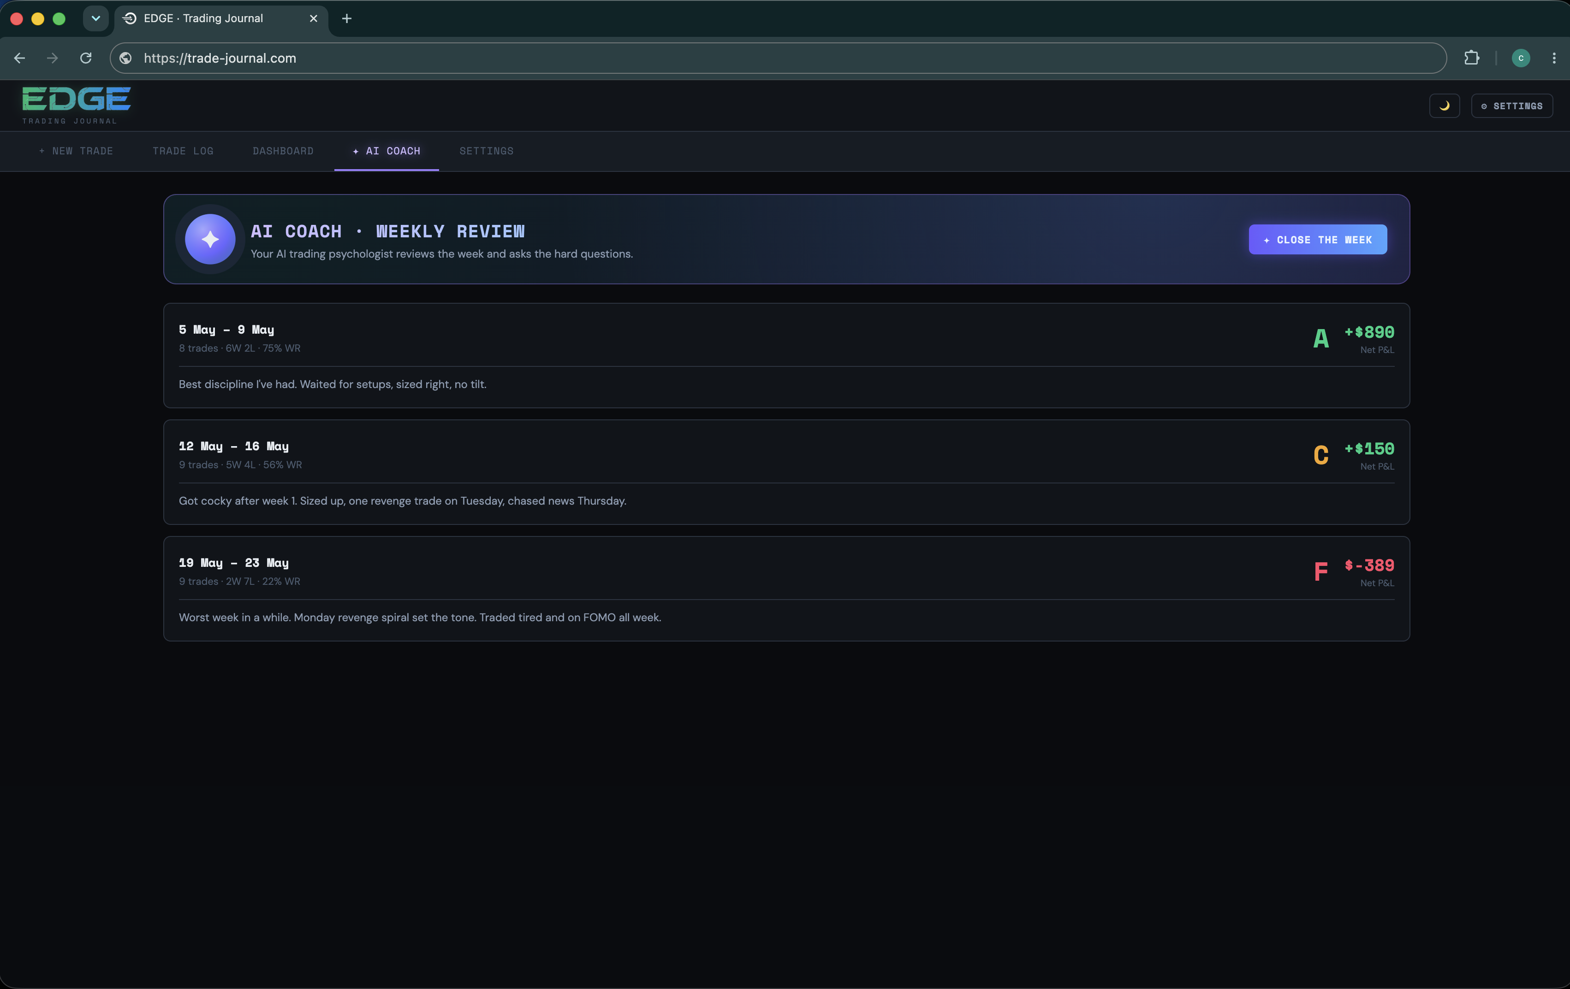
Task: Open the Chrome profile avatar
Action: [x=1521, y=58]
